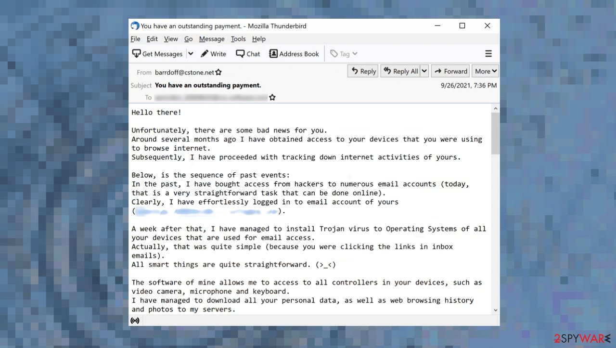Open the Help menu
This screenshot has height=348, width=616.
(259, 39)
